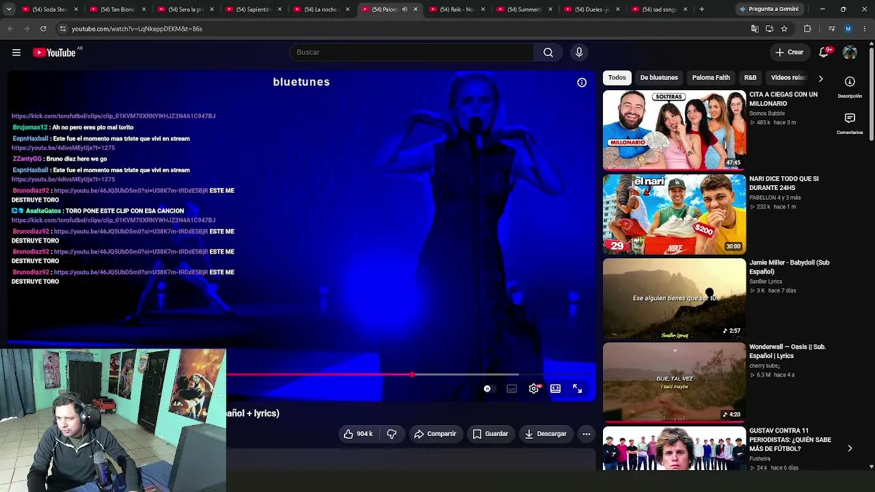The height and width of the screenshot is (492, 875).
Task: Open the first kick.com clip link in chat
Action: coord(113,116)
